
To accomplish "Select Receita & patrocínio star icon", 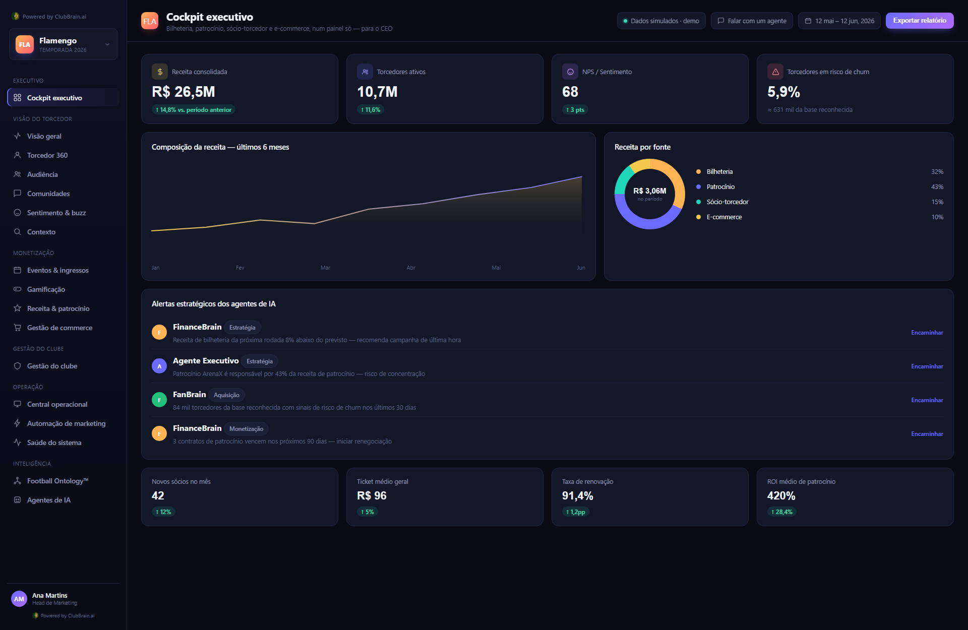I will [x=17, y=308].
